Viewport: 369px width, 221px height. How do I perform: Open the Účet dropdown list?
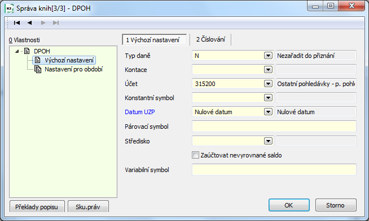pyautogui.click(x=268, y=84)
